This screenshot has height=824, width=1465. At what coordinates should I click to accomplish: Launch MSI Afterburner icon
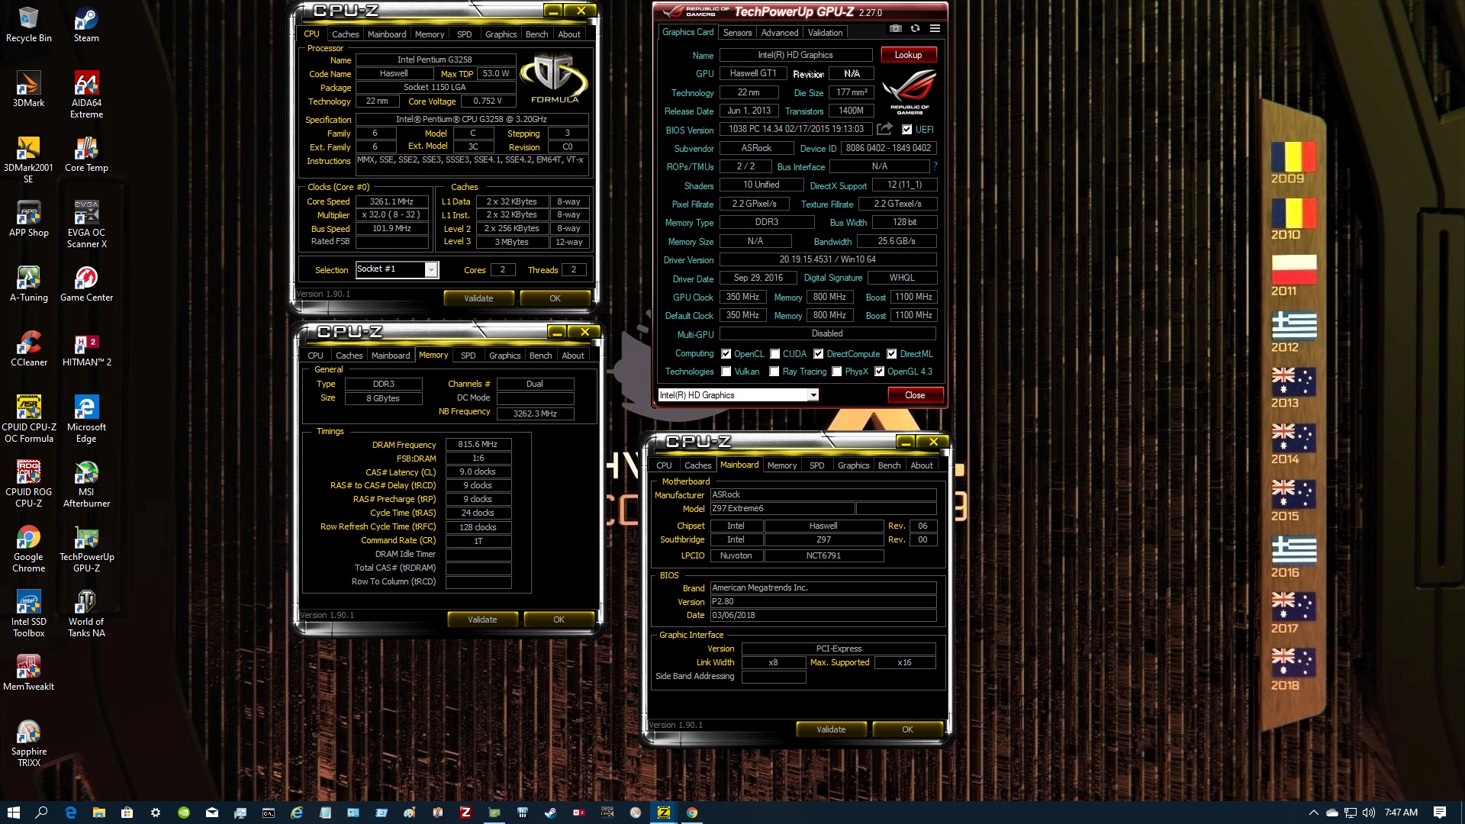86,484
